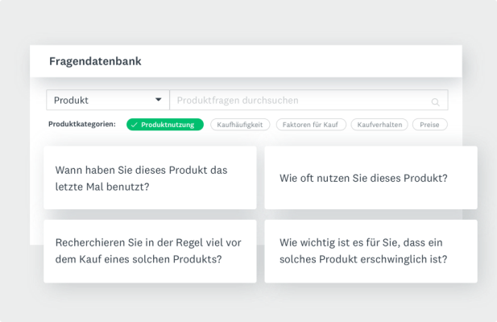
Task: Deselect the Produktnutzung category chip
Action: click(164, 125)
